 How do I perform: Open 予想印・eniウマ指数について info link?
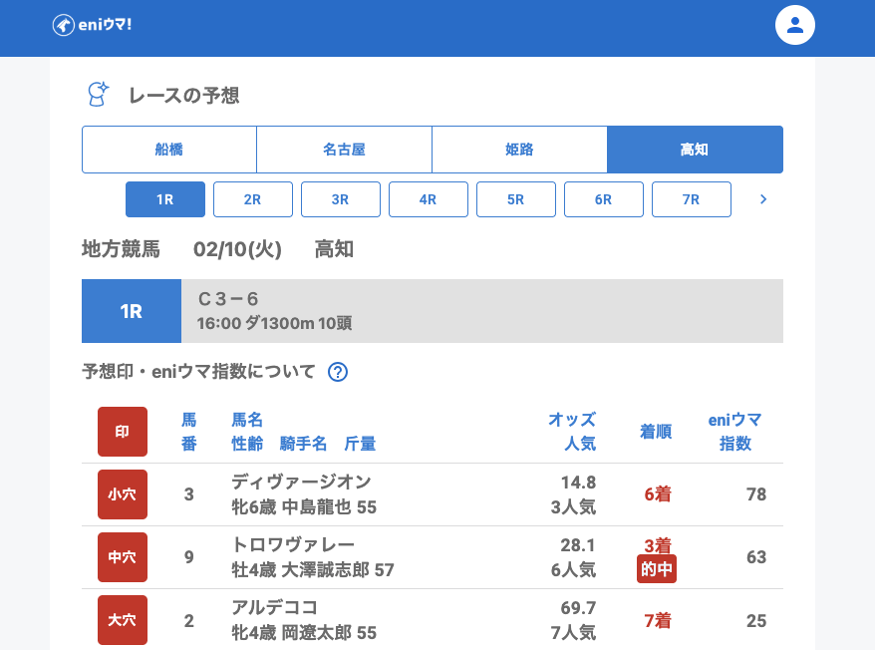coord(198,372)
